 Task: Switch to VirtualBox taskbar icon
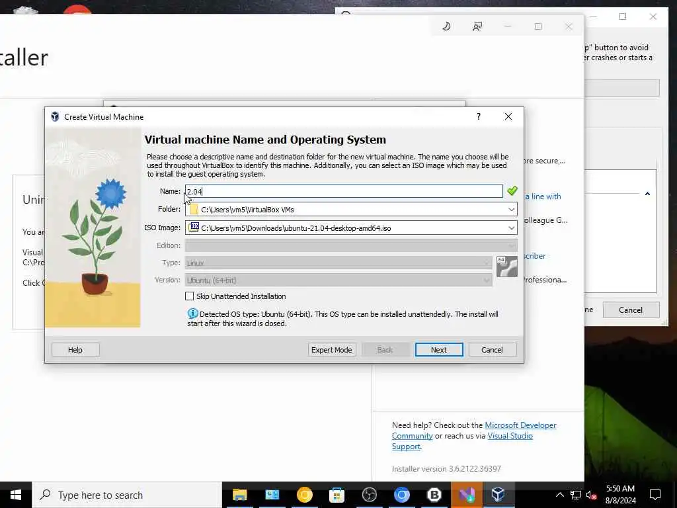tap(498, 495)
